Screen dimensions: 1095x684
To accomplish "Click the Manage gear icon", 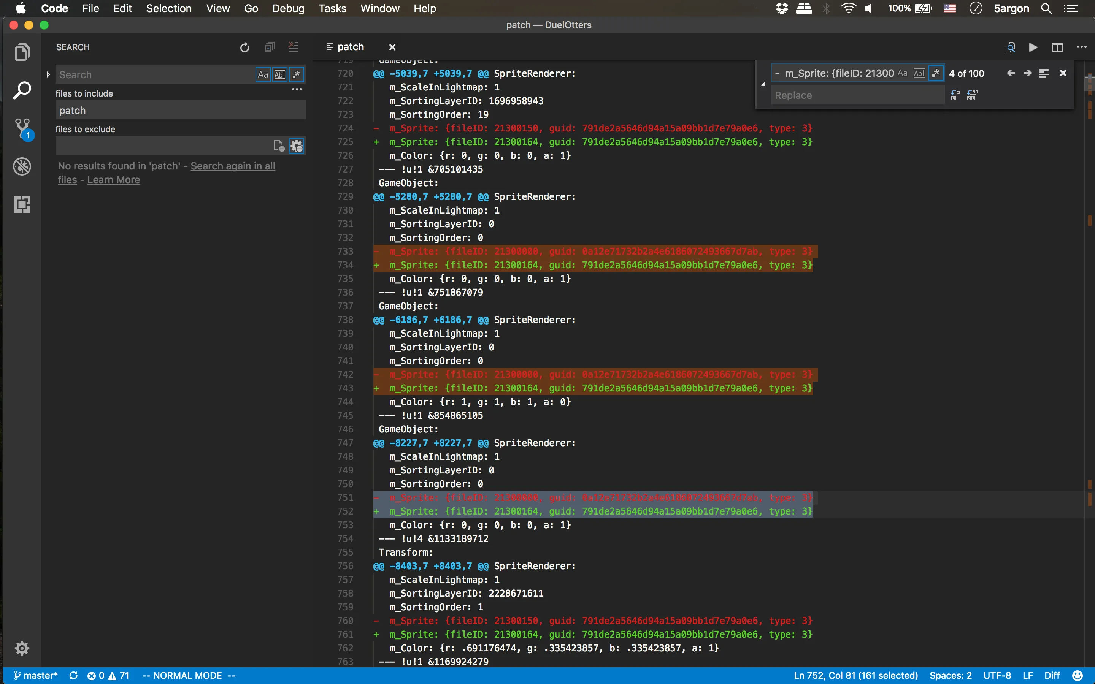I will 22,648.
